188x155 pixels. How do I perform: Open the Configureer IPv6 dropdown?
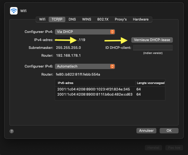point(85,66)
